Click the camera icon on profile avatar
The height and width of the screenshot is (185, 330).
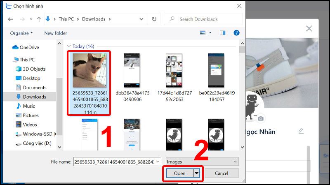260,118
